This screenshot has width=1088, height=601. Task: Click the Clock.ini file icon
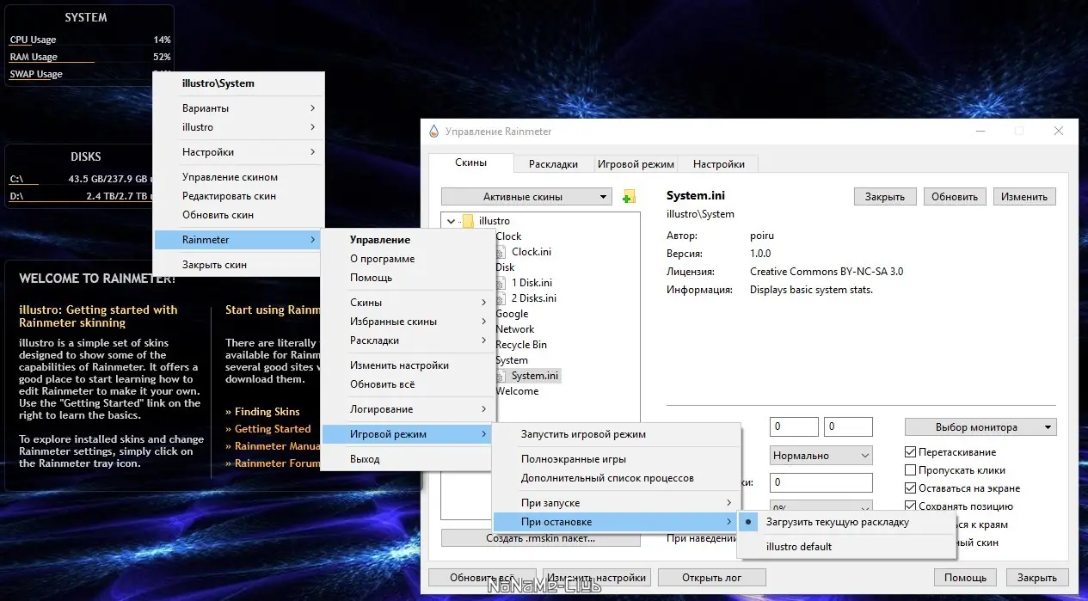tap(501, 252)
